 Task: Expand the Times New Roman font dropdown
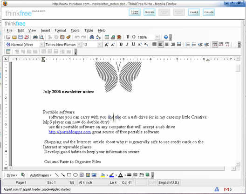pyautogui.click(x=79, y=45)
